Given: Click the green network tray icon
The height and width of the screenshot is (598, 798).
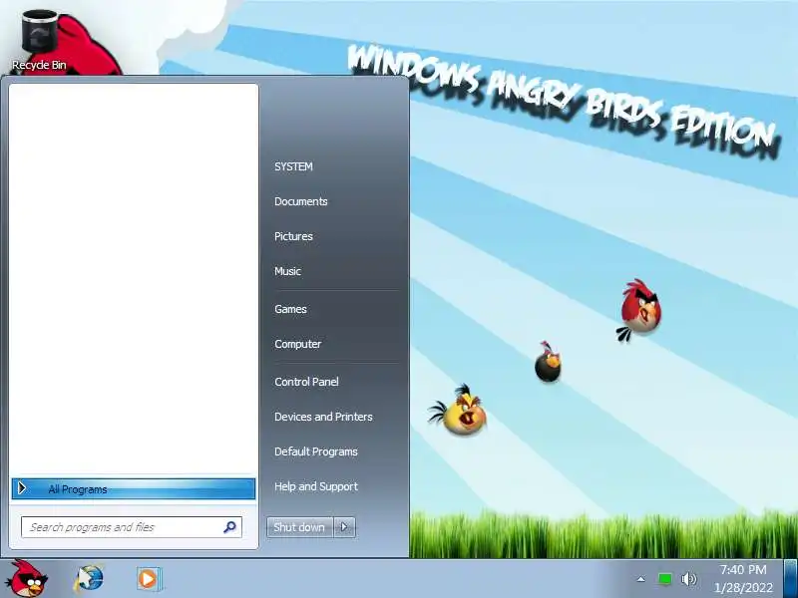Looking at the screenshot, I should 664,579.
